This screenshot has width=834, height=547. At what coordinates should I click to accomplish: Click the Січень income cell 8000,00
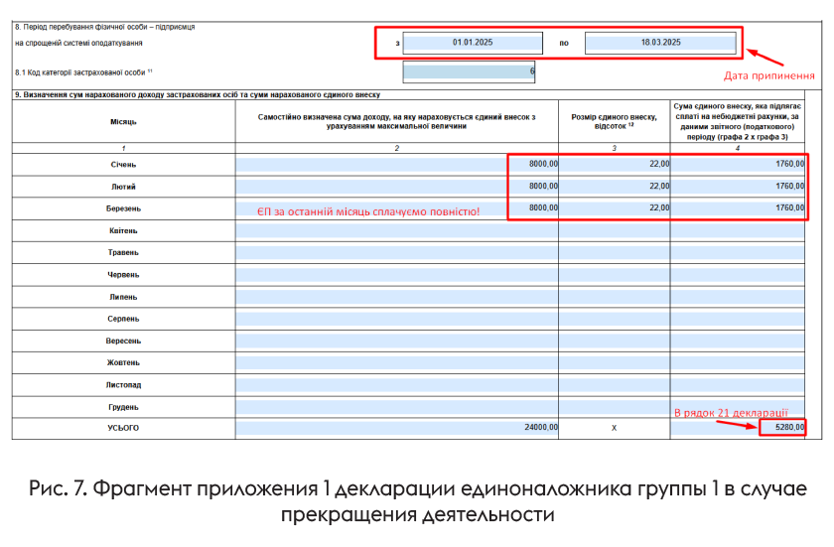coord(397,164)
